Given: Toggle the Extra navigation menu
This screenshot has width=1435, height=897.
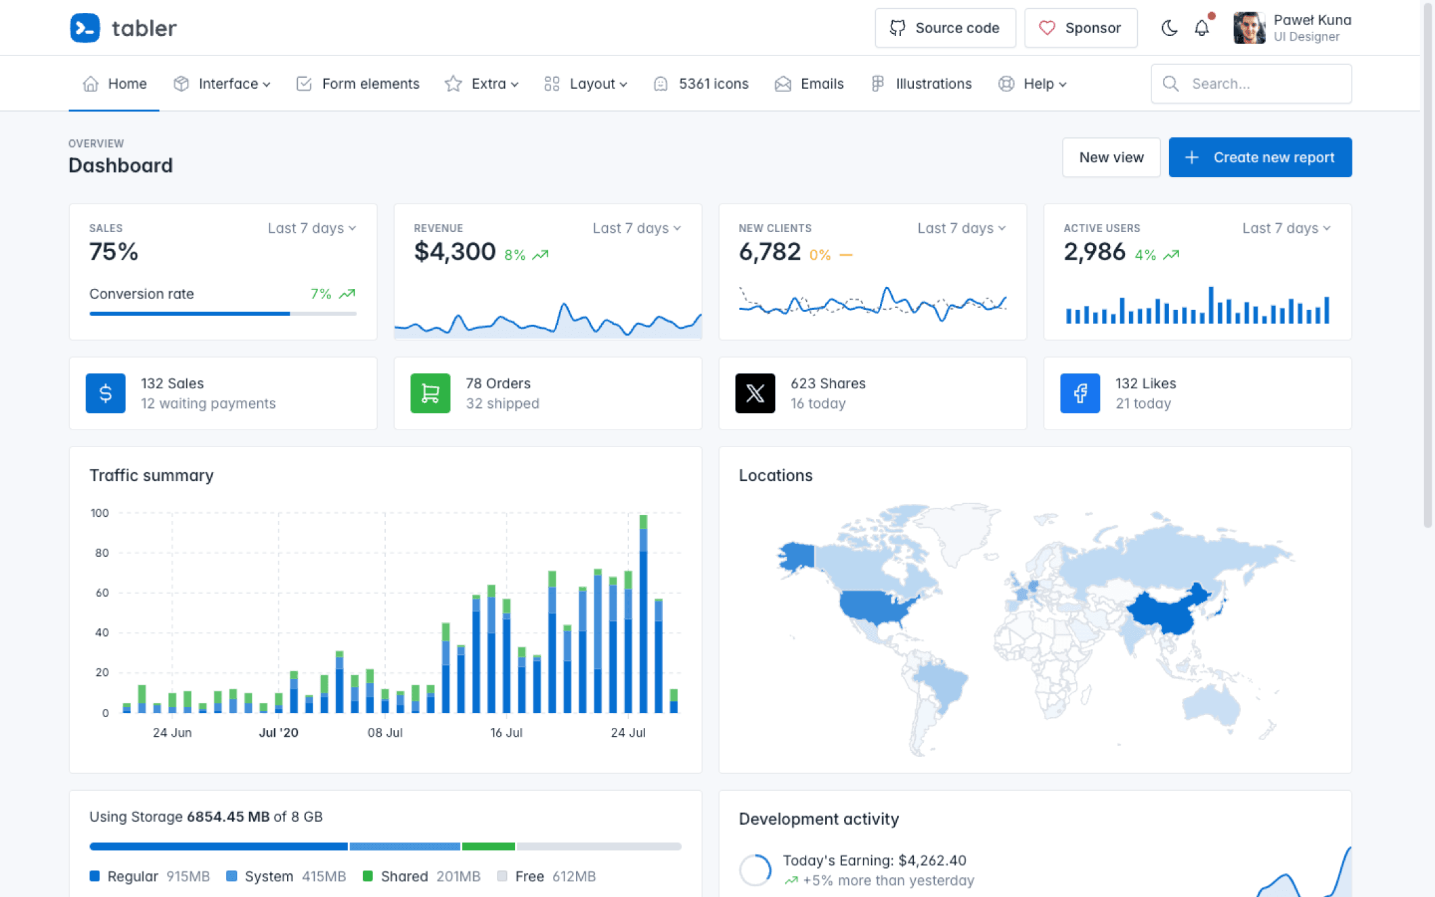Looking at the screenshot, I should tap(483, 84).
